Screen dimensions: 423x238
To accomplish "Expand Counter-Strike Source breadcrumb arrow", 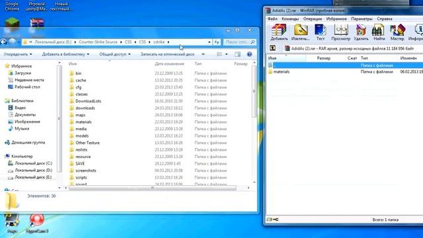I will [x=121, y=42].
